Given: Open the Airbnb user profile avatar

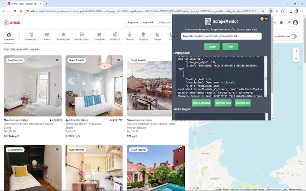Looking at the screenshot, I should (x=295, y=23).
